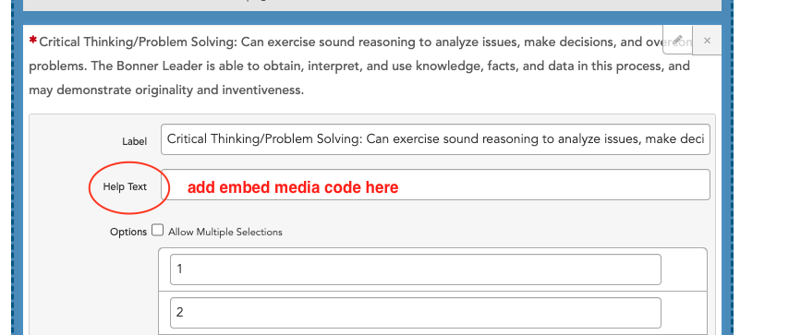801x335 pixels.
Task: Focus the Label text input
Action: pos(435,139)
